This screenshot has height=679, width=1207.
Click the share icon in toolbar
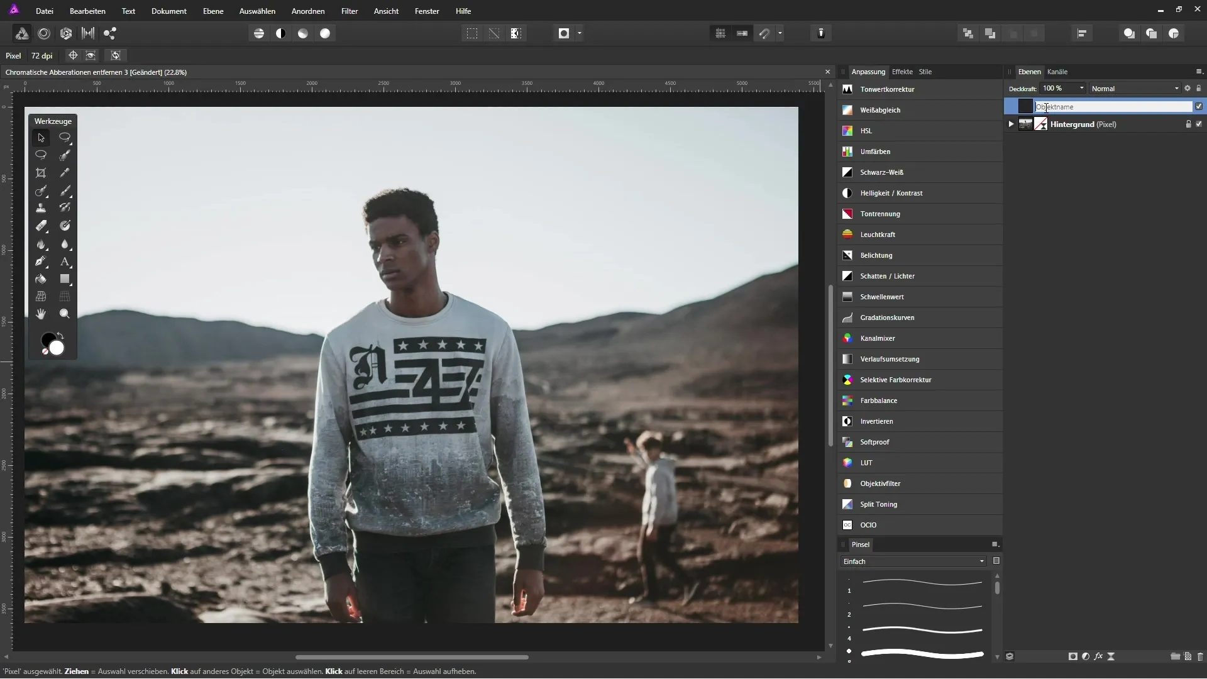(110, 33)
